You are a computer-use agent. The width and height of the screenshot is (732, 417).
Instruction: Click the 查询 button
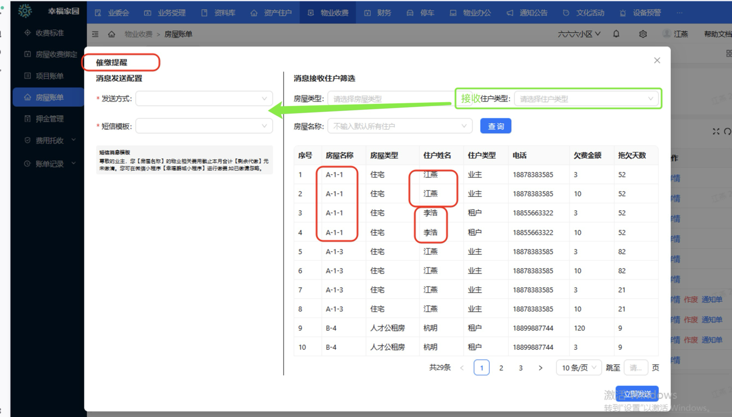(x=495, y=126)
